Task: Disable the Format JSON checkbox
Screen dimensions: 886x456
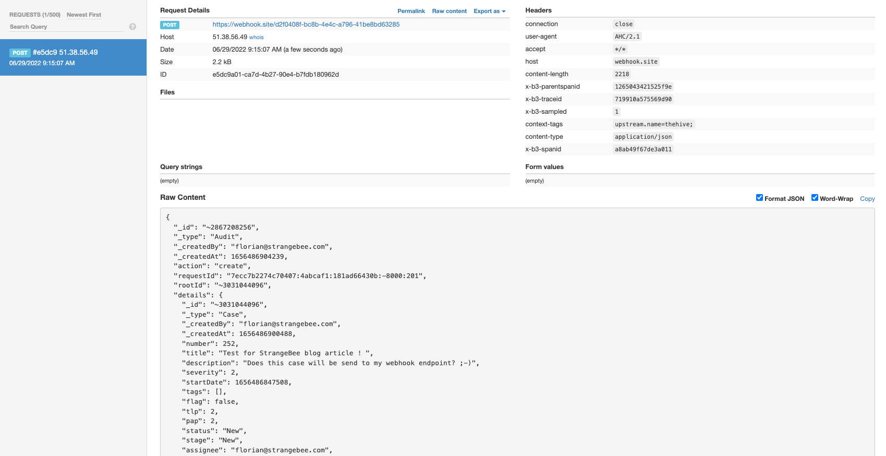Action: (x=759, y=198)
